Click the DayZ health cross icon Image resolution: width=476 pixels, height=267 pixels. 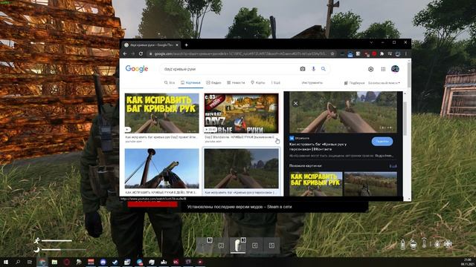pos(448,244)
